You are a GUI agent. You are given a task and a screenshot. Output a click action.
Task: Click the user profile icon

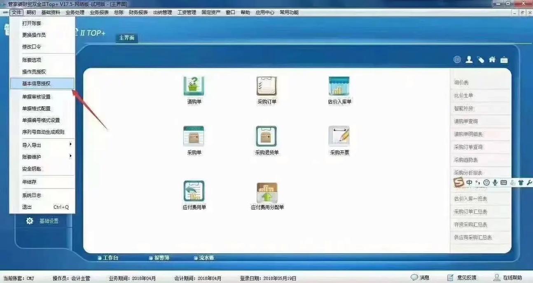(469, 60)
